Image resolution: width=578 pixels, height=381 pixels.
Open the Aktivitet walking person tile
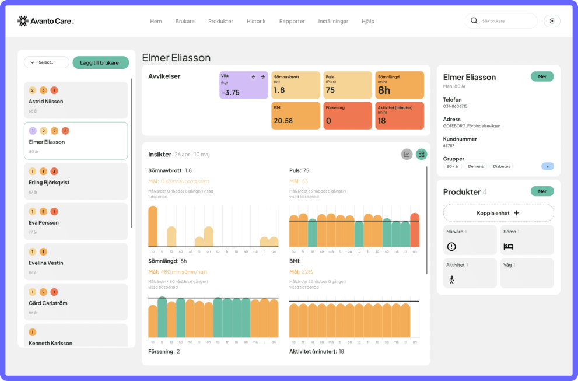pos(470,273)
